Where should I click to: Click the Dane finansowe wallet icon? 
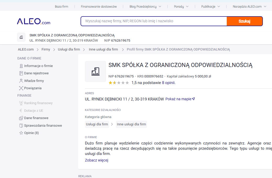[21, 118]
